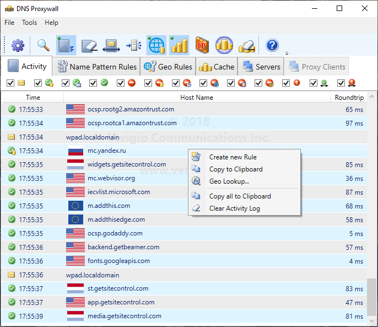Select the ocsp.rootca1.amazontrust.com row
The image size is (378, 327).
pos(185,123)
